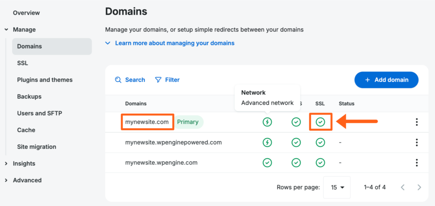Open the three-dot menu for mynewsite.wpengine.com

417,163
